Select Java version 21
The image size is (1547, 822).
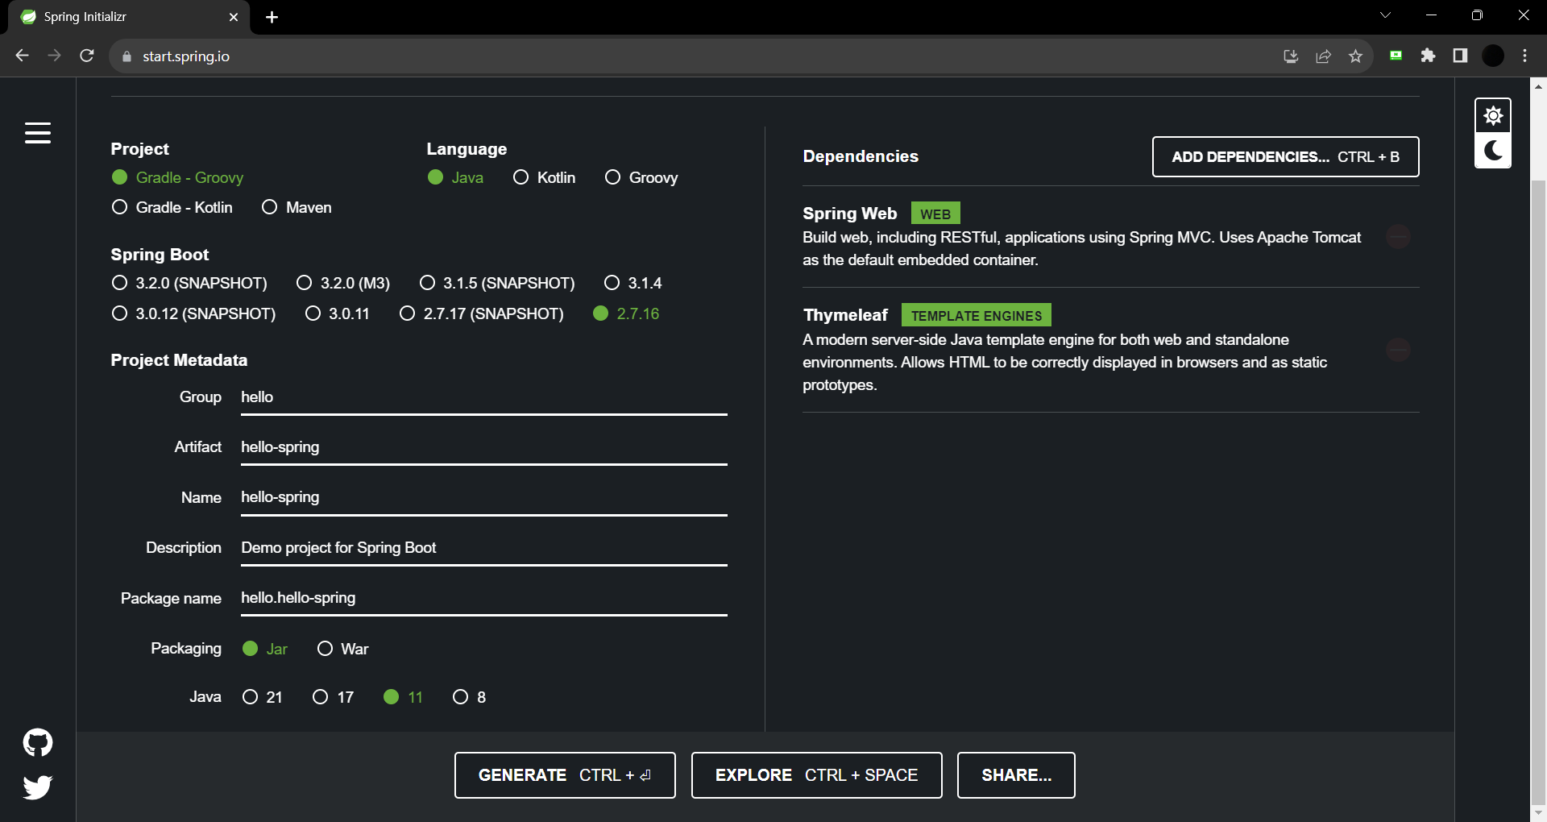(x=263, y=697)
